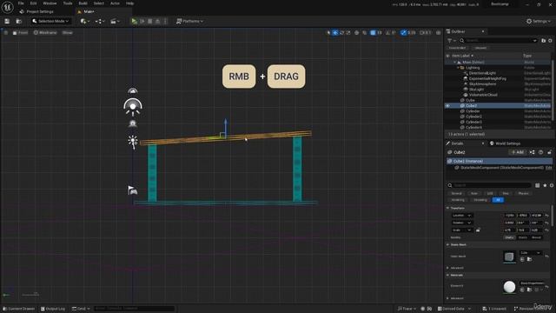
Task: Click the world/local coordinate globe icon
Action: pyautogui.click(x=356, y=33)
